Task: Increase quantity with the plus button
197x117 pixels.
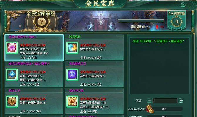Action: click(x=181, y=101)
